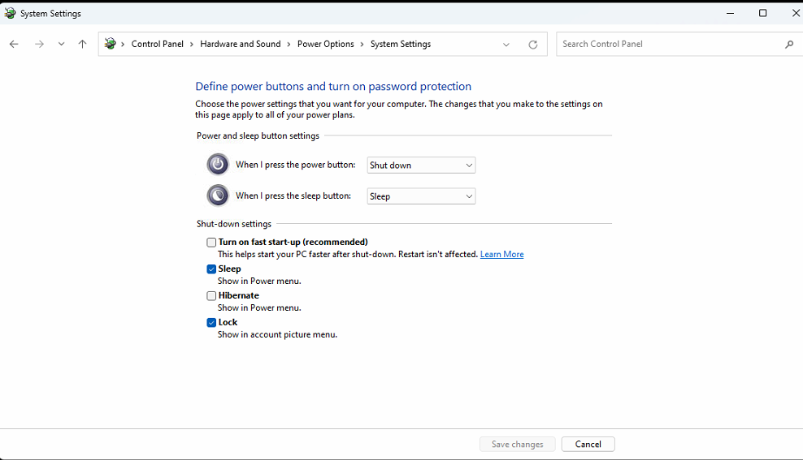Navigate to Power Options breadcrumb
Viewport: 803px width, 460px height.
point(326,44)
